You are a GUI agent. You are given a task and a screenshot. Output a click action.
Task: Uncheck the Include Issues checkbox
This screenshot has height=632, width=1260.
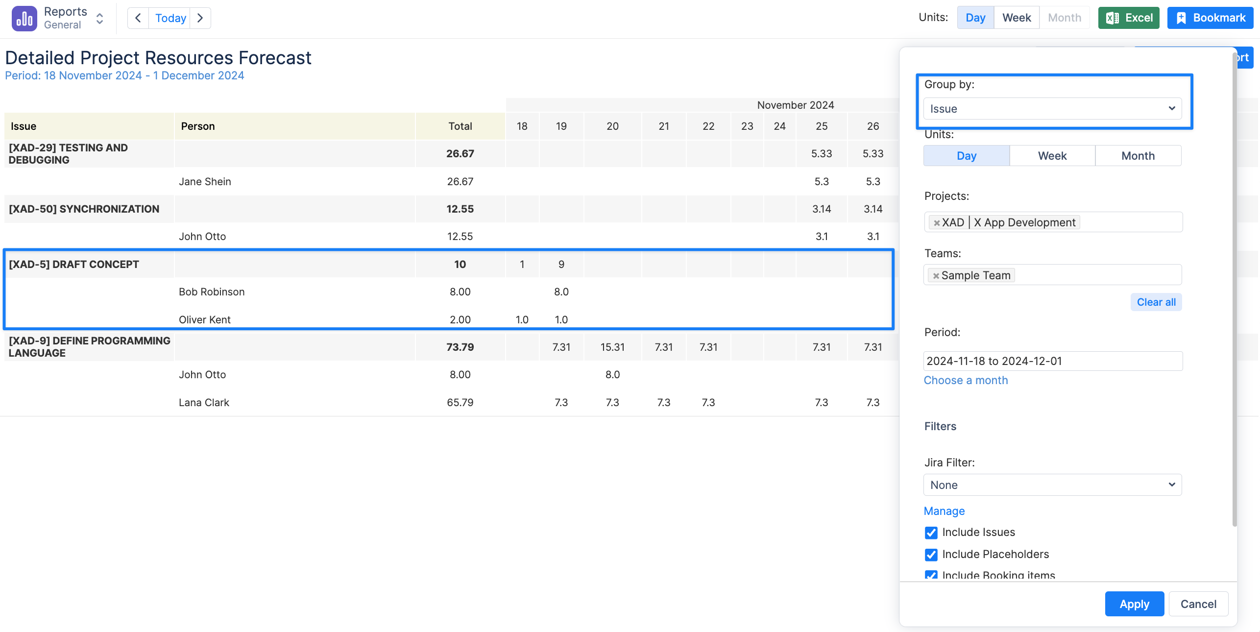click(x=931, y=533)
